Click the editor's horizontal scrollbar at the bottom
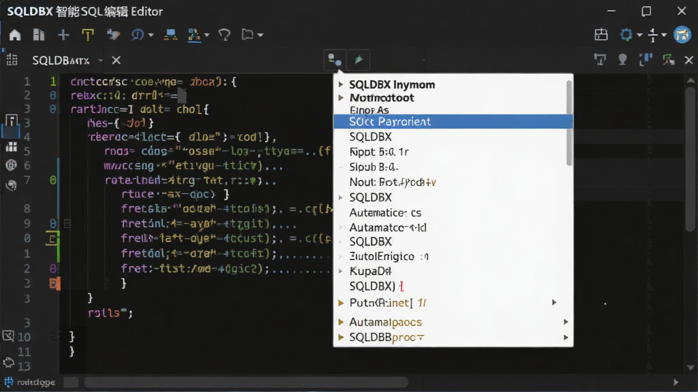Image resolution: width=698 pixels, height=392 pixels. pyautogui.click(x=245, y=382)
